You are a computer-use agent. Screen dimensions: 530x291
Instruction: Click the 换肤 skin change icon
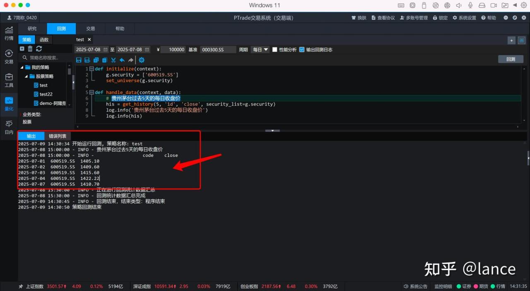pos(354,18)
